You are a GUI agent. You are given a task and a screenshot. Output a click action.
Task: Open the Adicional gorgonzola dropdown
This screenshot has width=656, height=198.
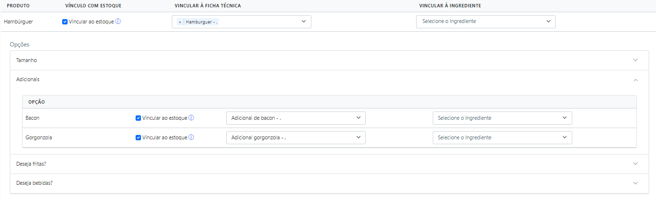[296, 137]
